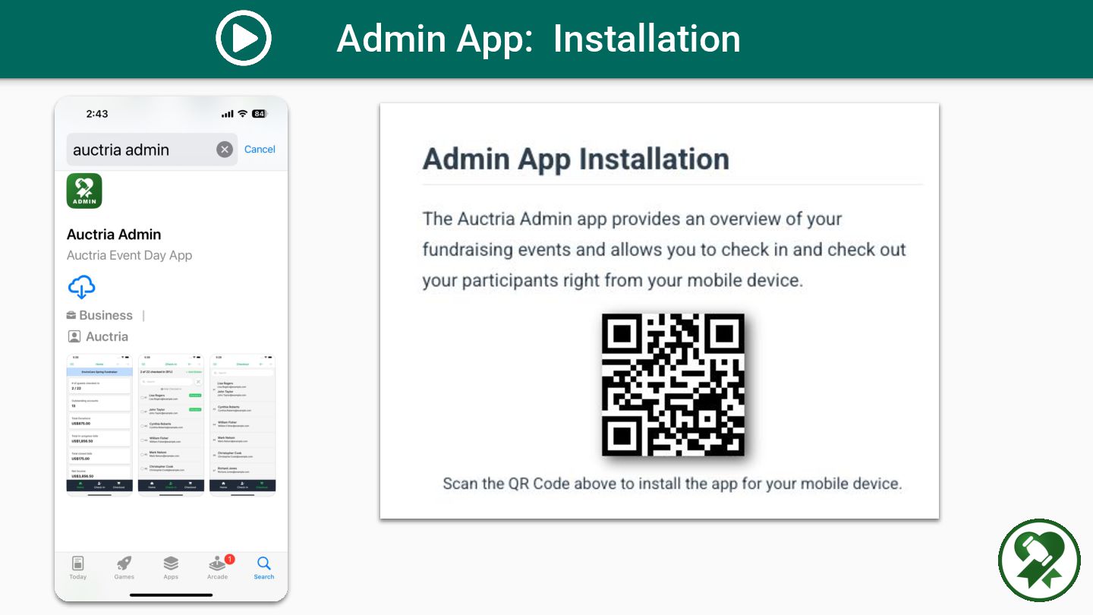
Task: Tap the cellular signal bars icon
Action: coord(228,114)
